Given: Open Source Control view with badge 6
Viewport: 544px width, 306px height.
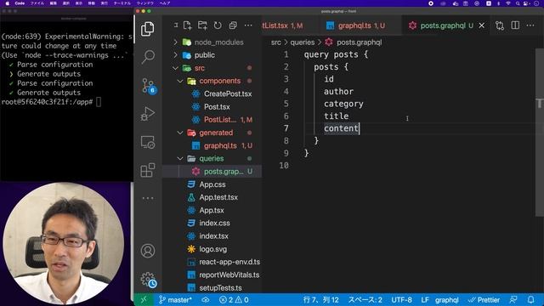Looking at the screenshot, I should 149,86.
